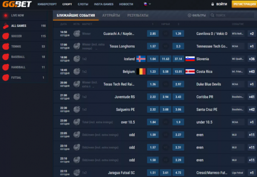The image size is (257, 177).
Task: Switch to Результаты tab
Action: click(138, 15)
